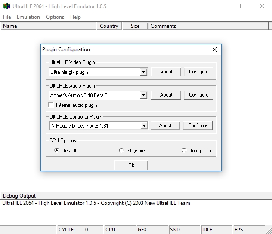Viewport: 272px width, 234px height.
Task: Expand the Video Plugin dropdown arrow
Action: [143, 72]
